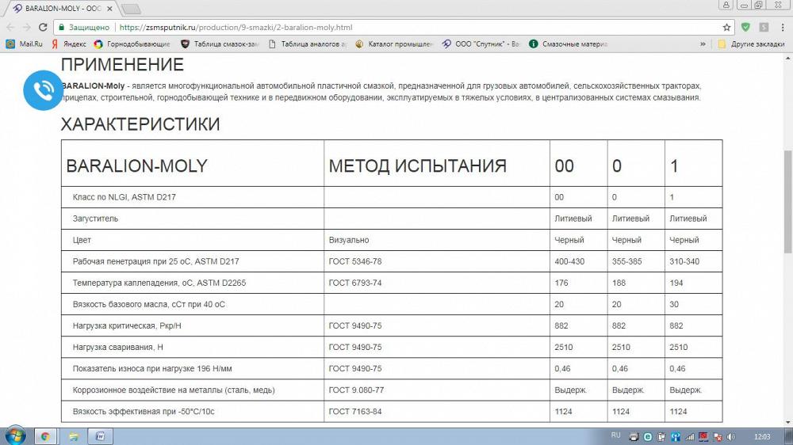Screen dimensions: 793x445
Task: Open a new tab with the new-tab button
Action: [131, 9]
